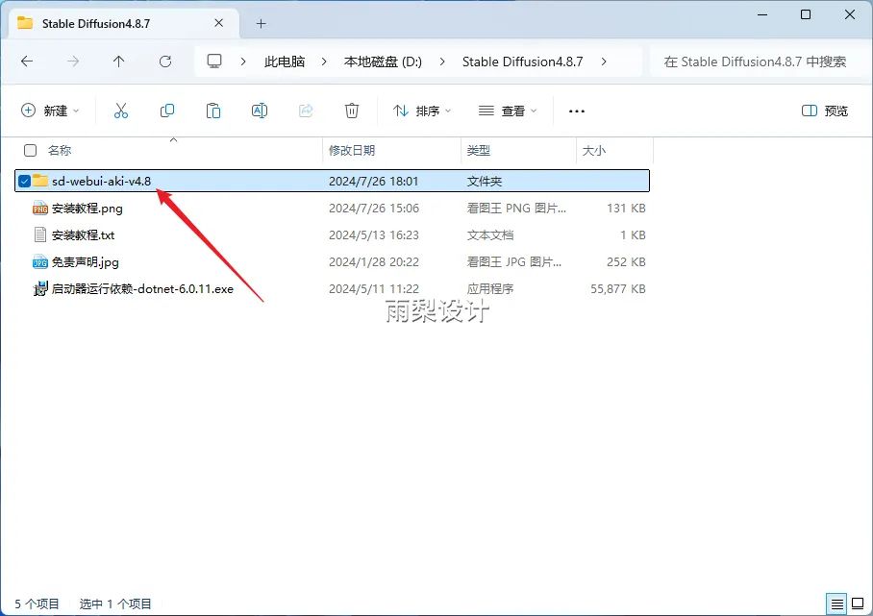Go forward with the right arrow

coord(73,62)
